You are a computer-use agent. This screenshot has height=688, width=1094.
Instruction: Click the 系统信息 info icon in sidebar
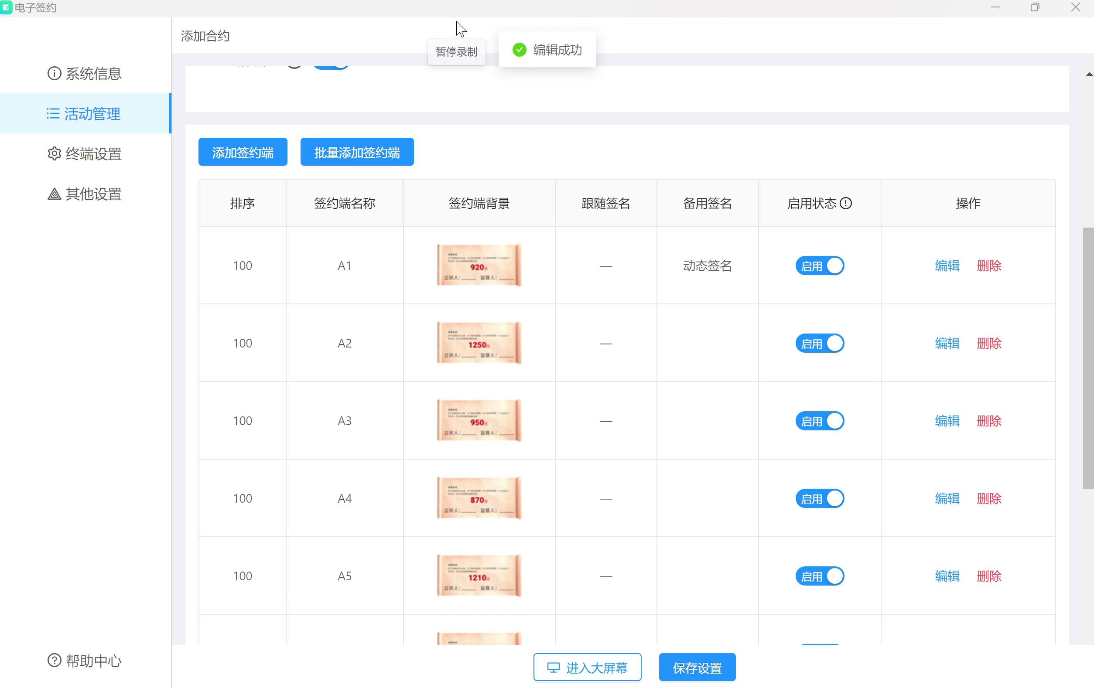pyautogui.click(x=54, y=73)
